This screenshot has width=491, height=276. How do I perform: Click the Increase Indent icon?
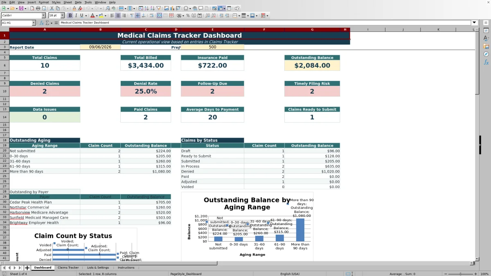221,16
